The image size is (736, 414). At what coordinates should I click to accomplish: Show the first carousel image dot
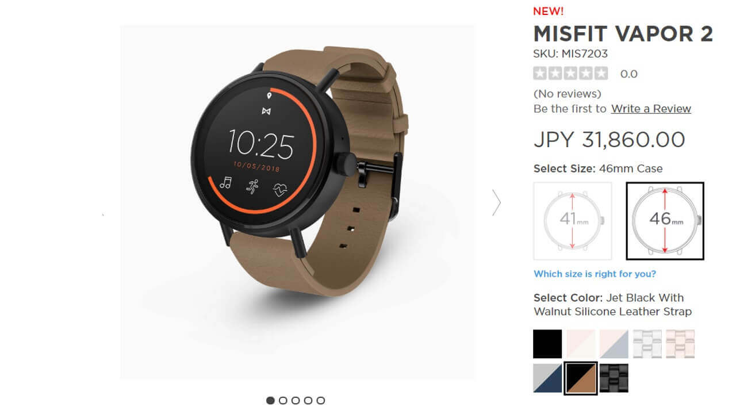(x=270, y=400)
